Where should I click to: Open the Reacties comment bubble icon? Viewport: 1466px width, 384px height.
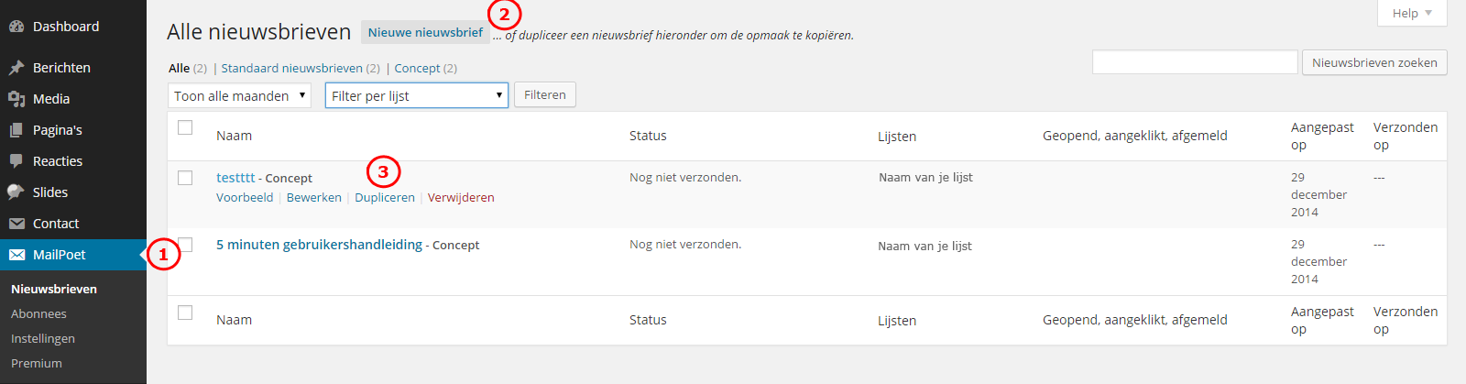click(16, 161)
